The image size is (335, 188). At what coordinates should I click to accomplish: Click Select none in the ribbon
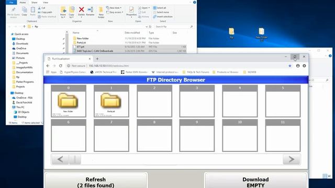(161, 12)
